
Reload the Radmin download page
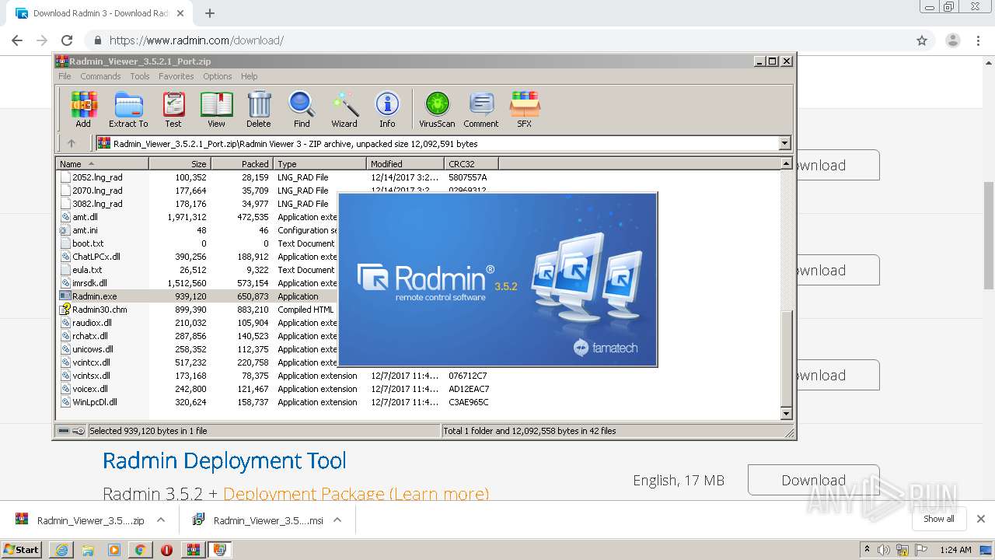67,40
